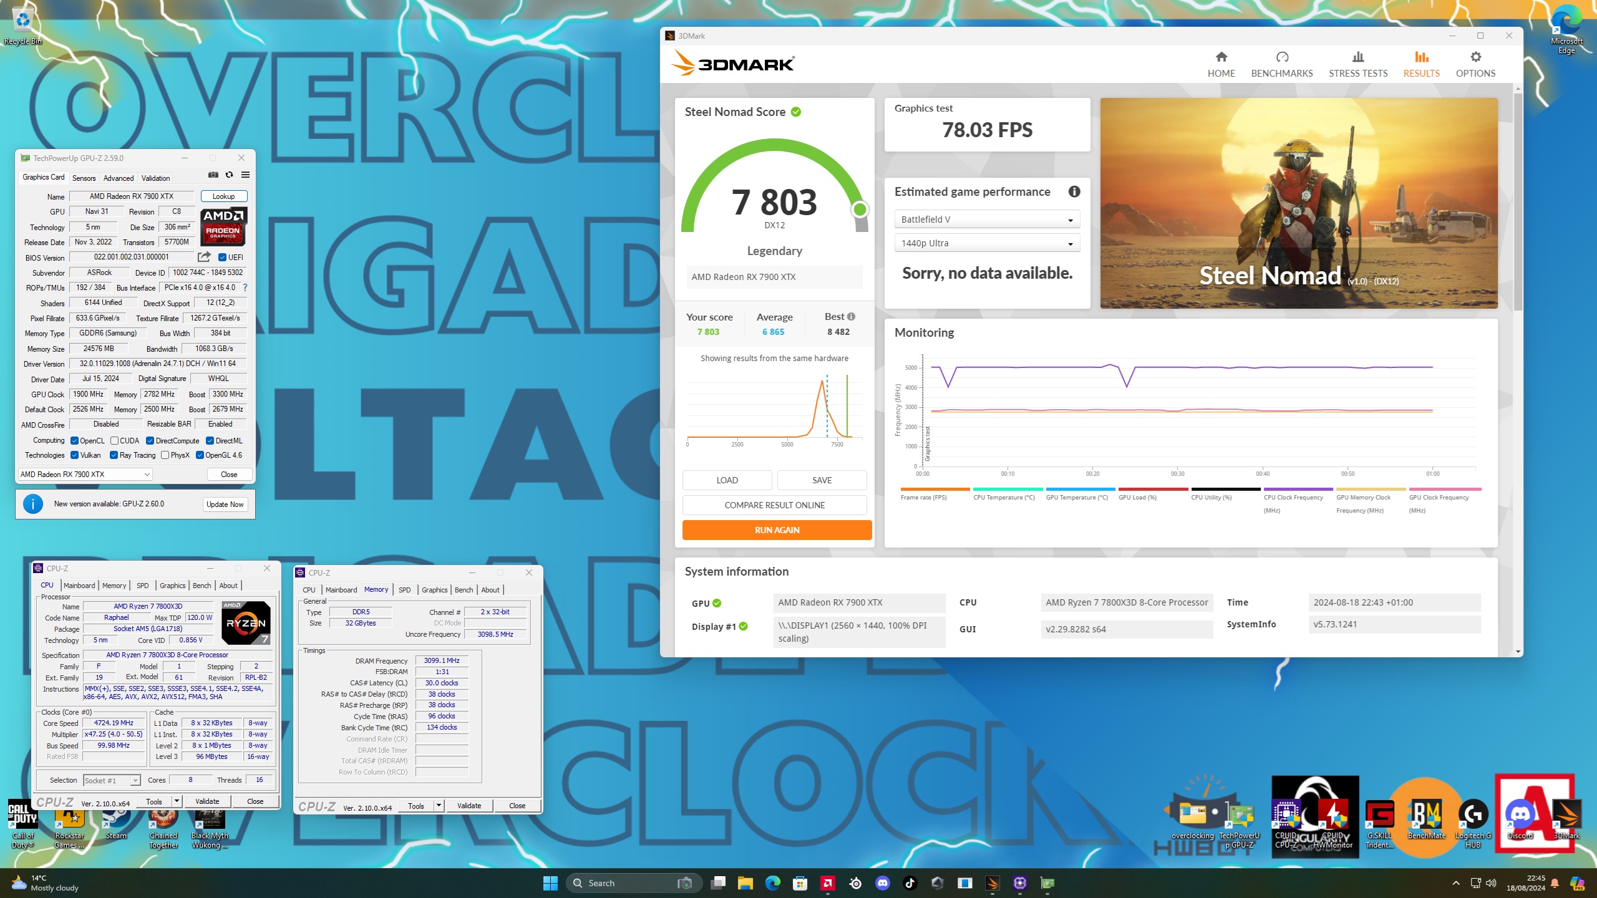Click the taskbar Search box

tap(634, 883)
